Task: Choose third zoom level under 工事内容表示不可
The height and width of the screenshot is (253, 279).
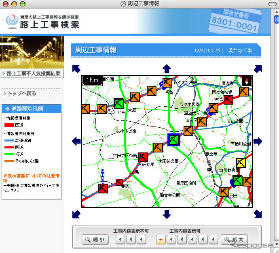Action: [142, 240]
